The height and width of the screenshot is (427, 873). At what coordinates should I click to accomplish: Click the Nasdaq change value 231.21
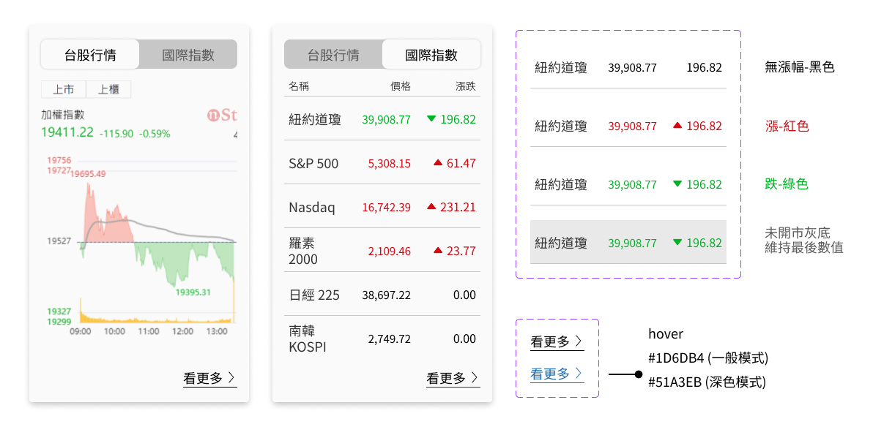coord(458,208)
